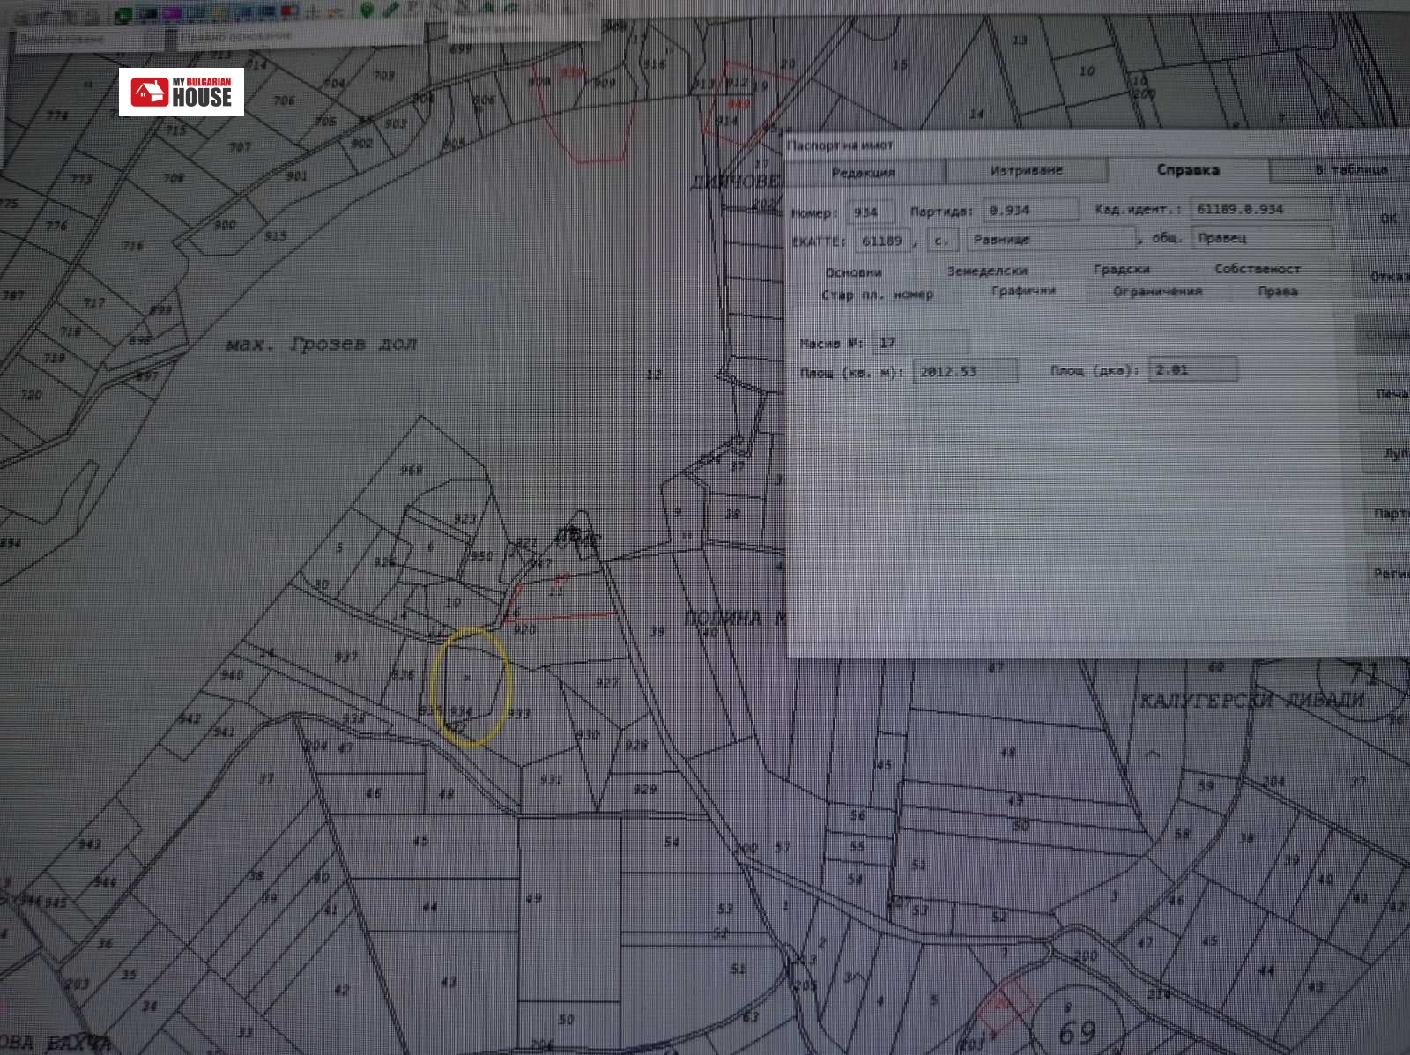Viewport: 1410px width, 1055px height.
Task: Open the Земеделски section
Action: pos(987,271)
